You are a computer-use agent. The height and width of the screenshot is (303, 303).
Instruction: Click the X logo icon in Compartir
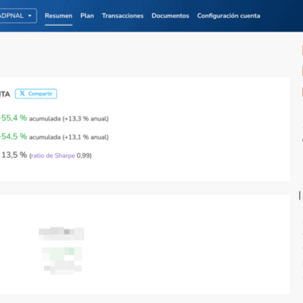click(22, 94)
